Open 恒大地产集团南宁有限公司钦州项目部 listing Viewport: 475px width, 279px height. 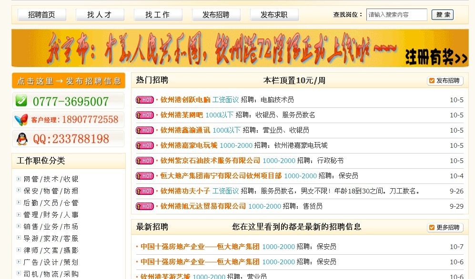221,175
